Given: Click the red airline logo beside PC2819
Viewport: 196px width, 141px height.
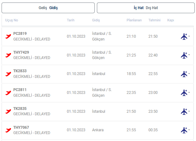Looking at the screenshot, I should [8, 36].
